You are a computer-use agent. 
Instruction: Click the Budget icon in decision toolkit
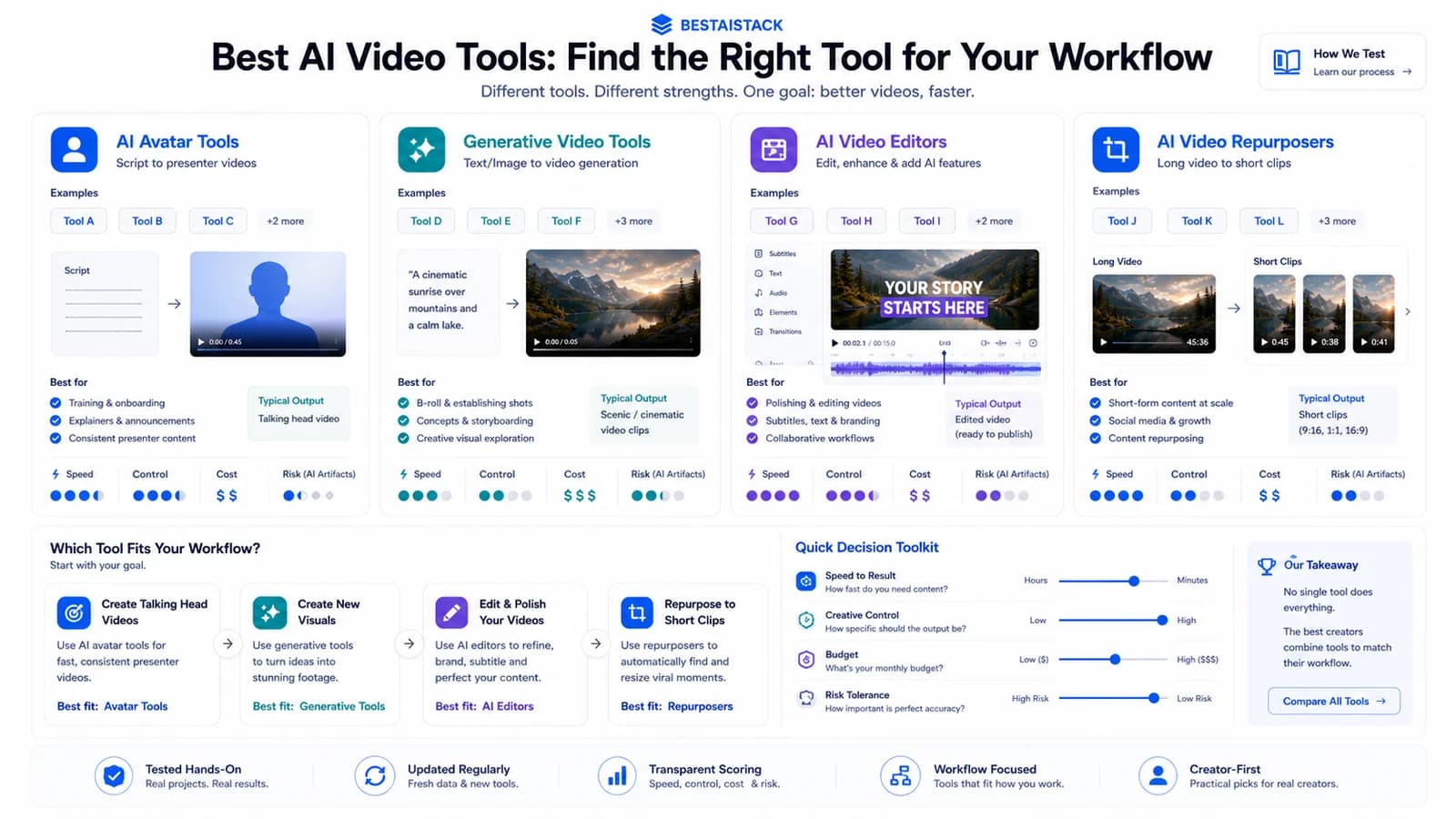pyautogui.click(x=805, y=660)
